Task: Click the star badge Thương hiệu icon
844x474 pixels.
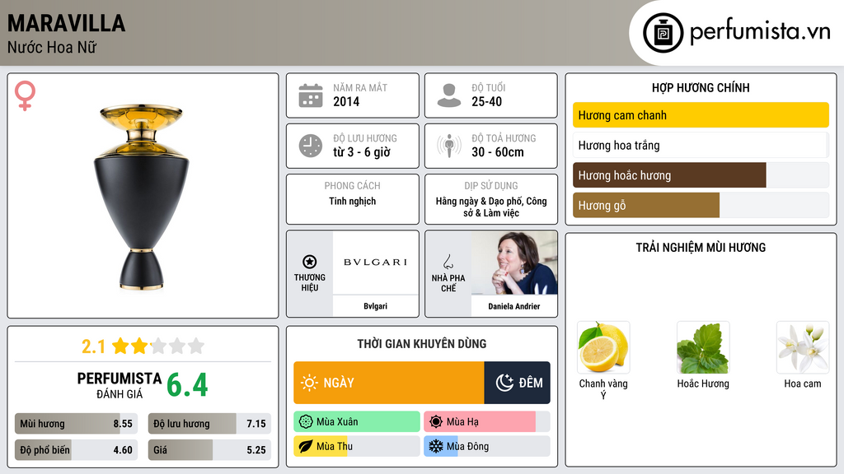Action: 310,262
